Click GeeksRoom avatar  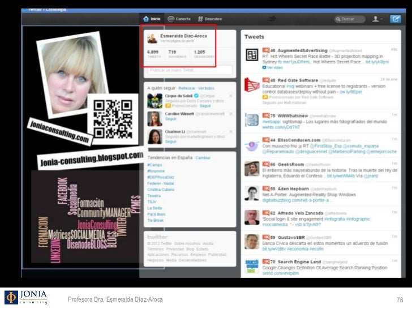252,169
